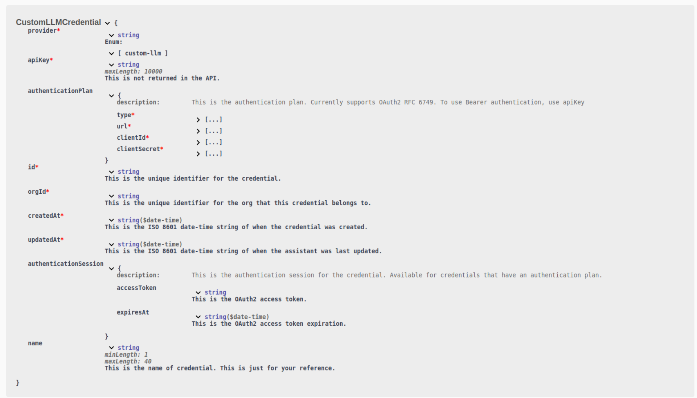Collapse the authenticationPlan object chevron

111,96
